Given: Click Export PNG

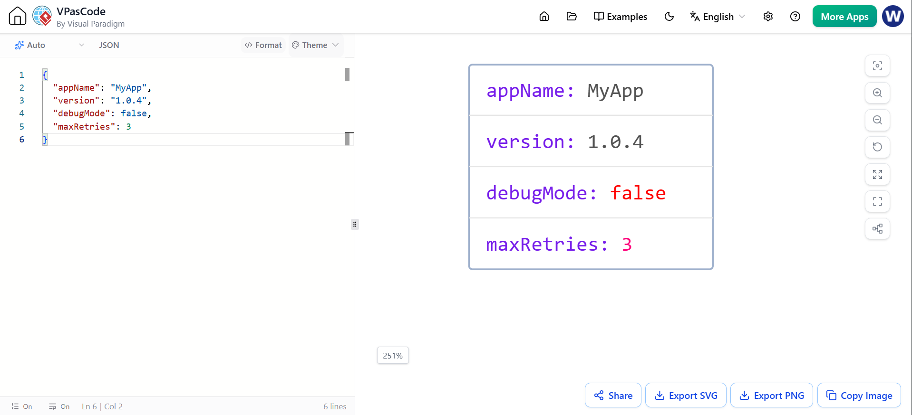Looking at the screenshot, I should point(771,395).
